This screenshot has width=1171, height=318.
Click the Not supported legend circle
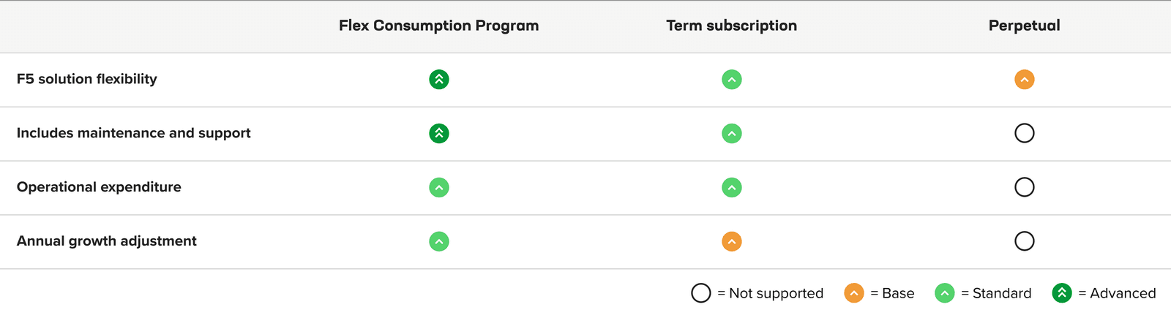click(x=701, y=293)
